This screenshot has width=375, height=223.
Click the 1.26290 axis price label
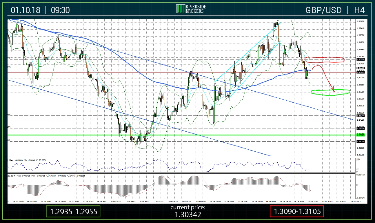[x=361, y=155]
